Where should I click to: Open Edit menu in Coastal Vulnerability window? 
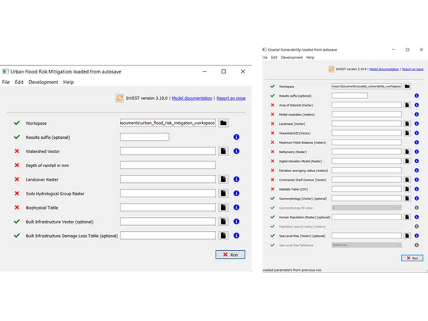[274, 57]
